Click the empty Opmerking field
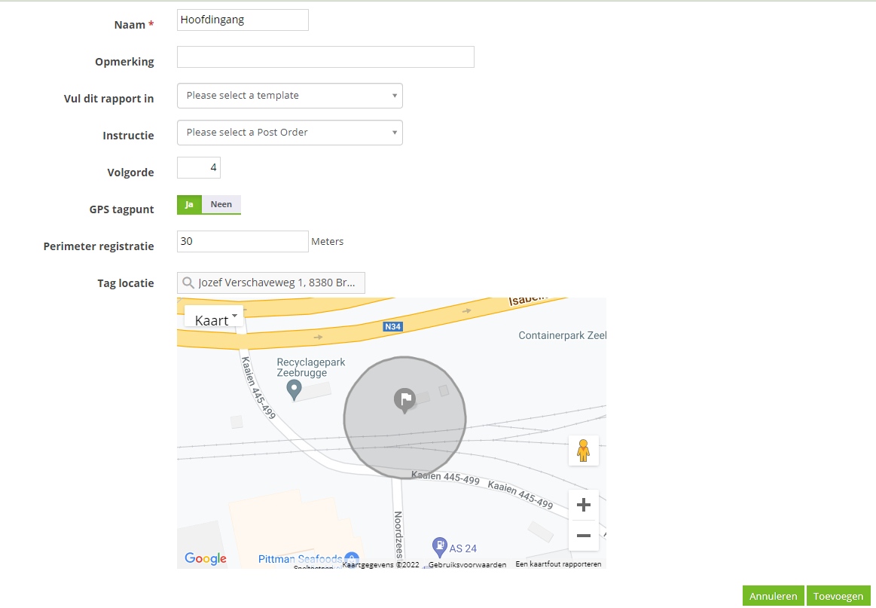The height and width of the screenshot is (608, 876). [x=325, y=57]
